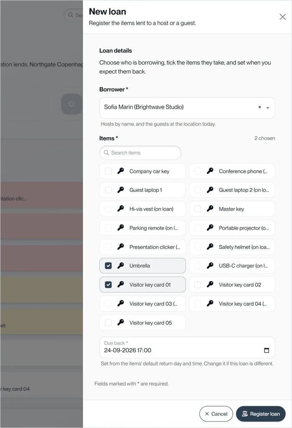
Task: Click the Sofia Marin (Brightwave Studio) borrower value
Action: [x=143, y=107]
